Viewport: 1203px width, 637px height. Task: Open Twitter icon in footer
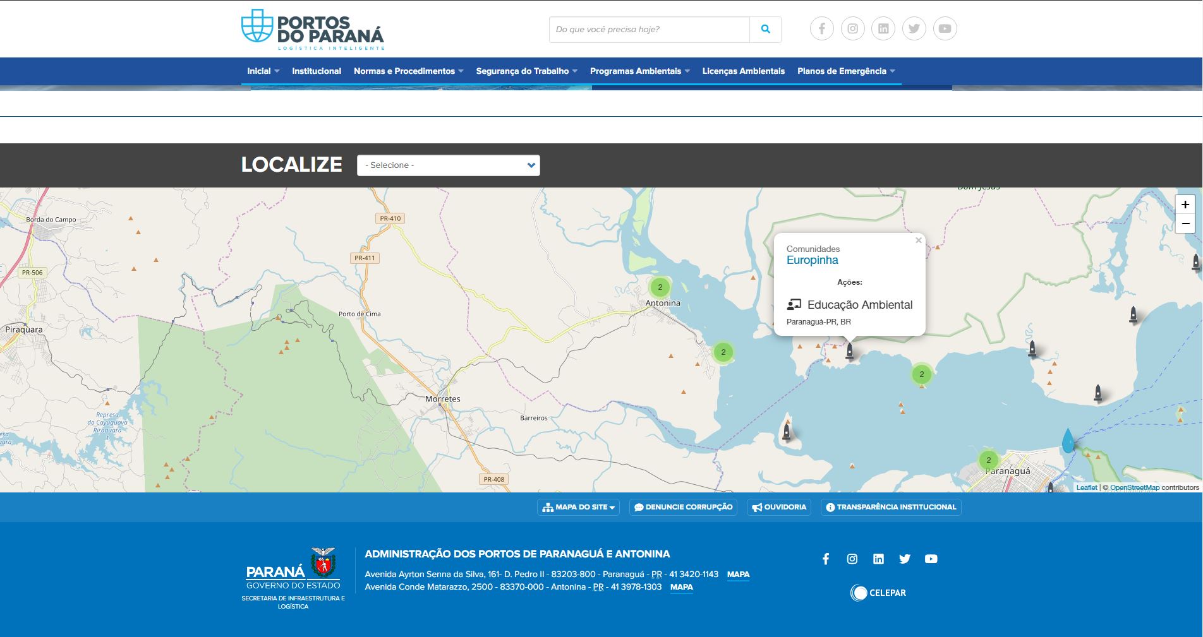(905, 559)
